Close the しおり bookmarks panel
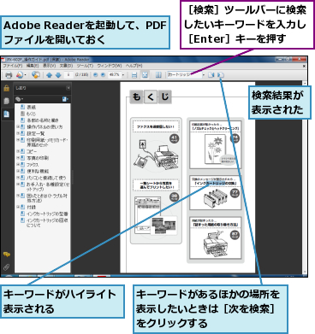The width and height of the screenshot is (315, 334). click(68, 88)
